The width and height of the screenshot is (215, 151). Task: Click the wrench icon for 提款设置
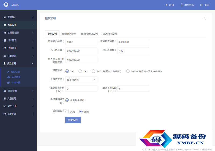tap(8, 72)
